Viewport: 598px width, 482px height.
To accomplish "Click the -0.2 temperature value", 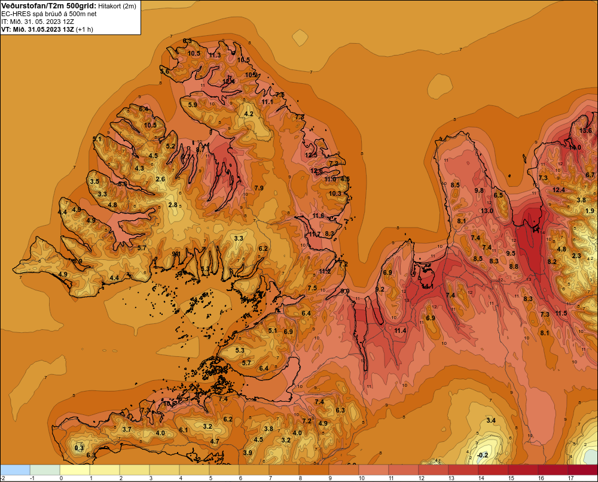I will click(483, 455).
